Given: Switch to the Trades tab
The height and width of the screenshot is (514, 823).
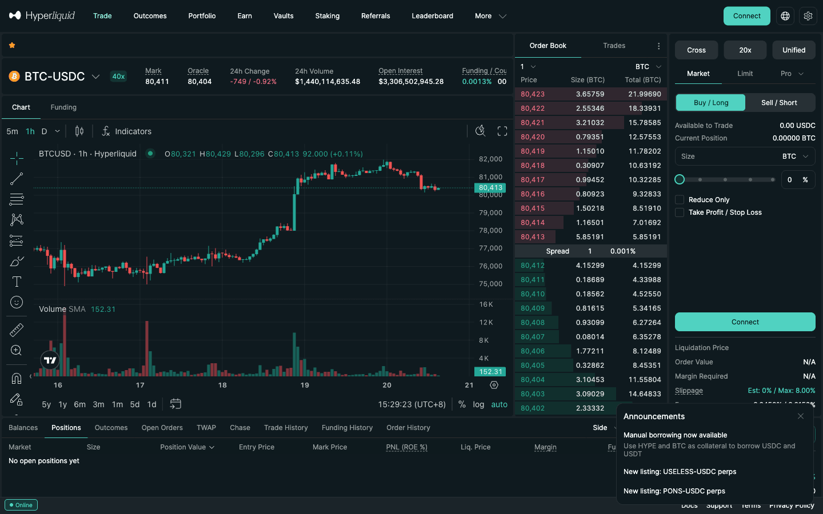Looking at the screenshot, I should pos(614,46).
